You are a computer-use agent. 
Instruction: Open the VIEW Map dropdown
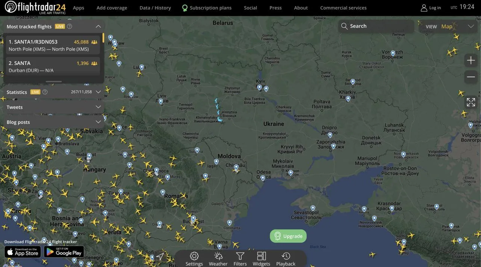tap(449, 26)
